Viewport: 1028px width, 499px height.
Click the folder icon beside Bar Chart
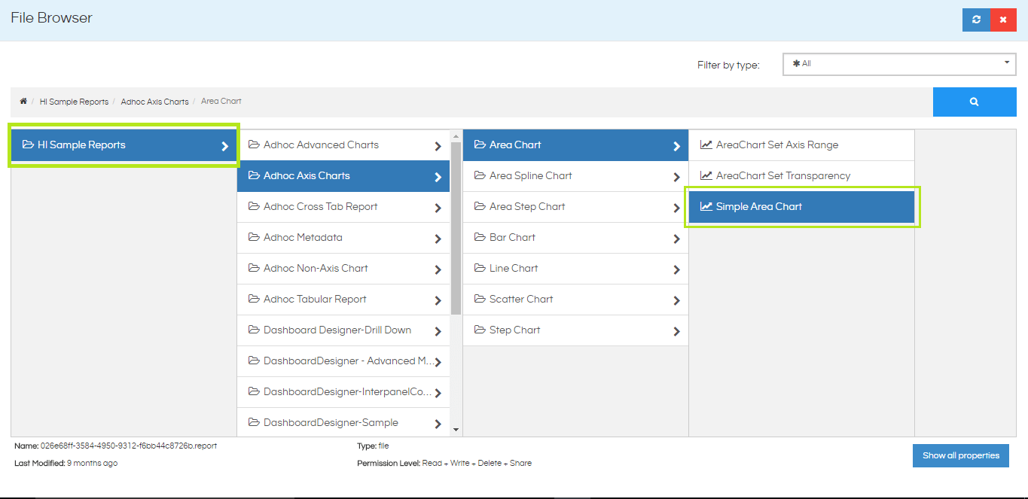coord(480,238)
